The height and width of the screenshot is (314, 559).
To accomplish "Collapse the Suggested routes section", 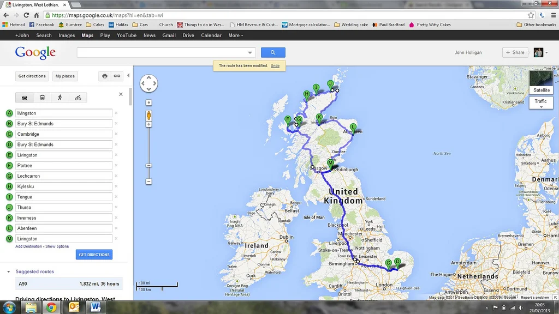I will (x=9, y=271).
